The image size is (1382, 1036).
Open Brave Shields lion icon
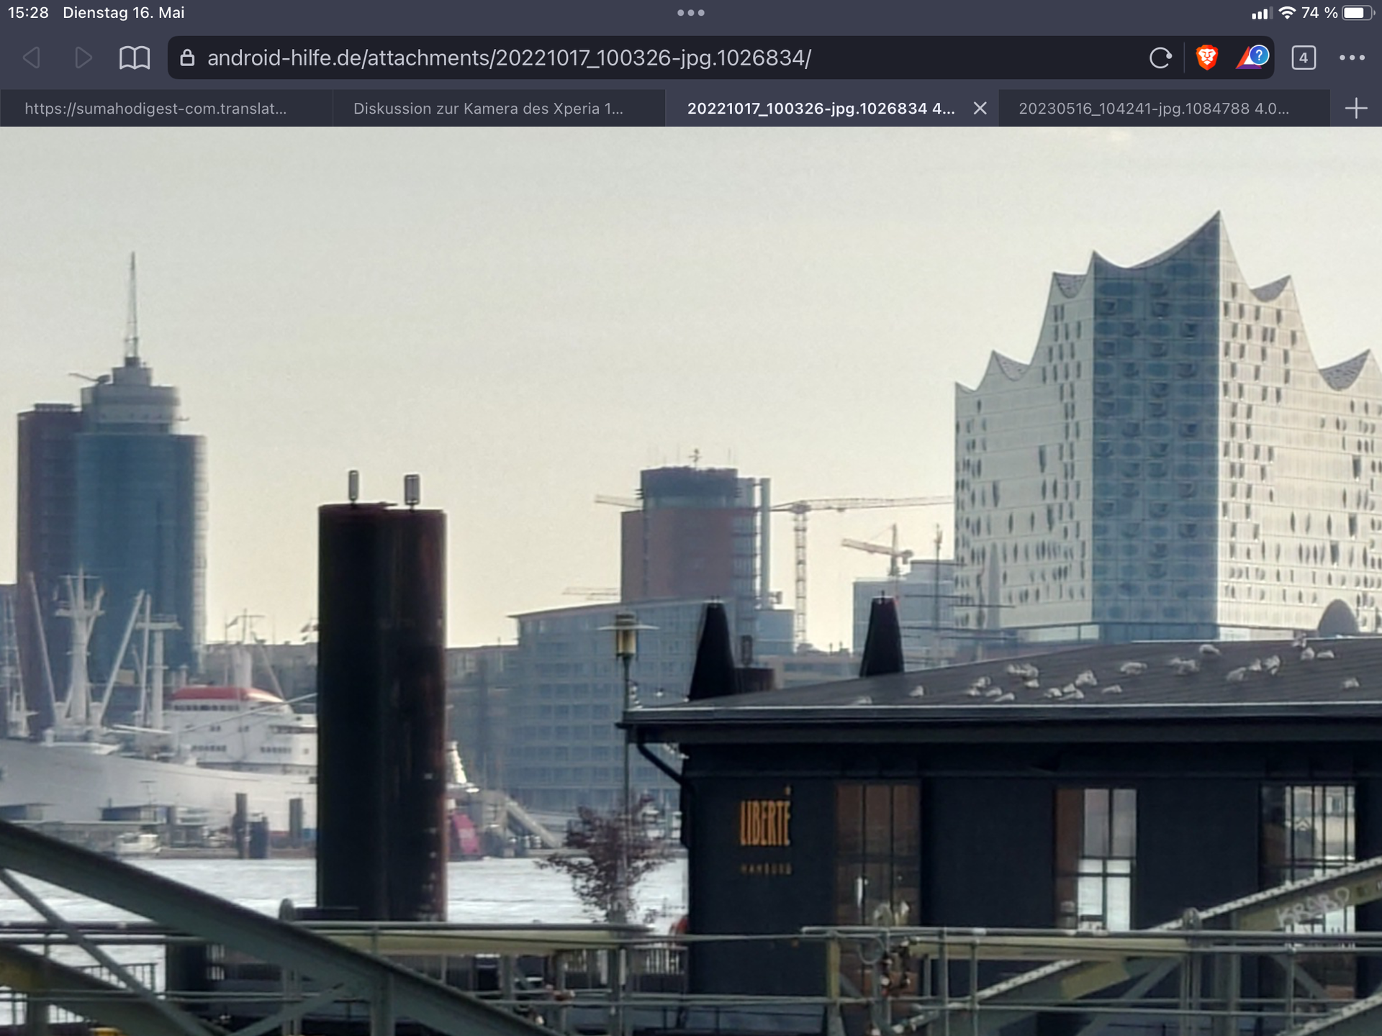click(1206, 58)
